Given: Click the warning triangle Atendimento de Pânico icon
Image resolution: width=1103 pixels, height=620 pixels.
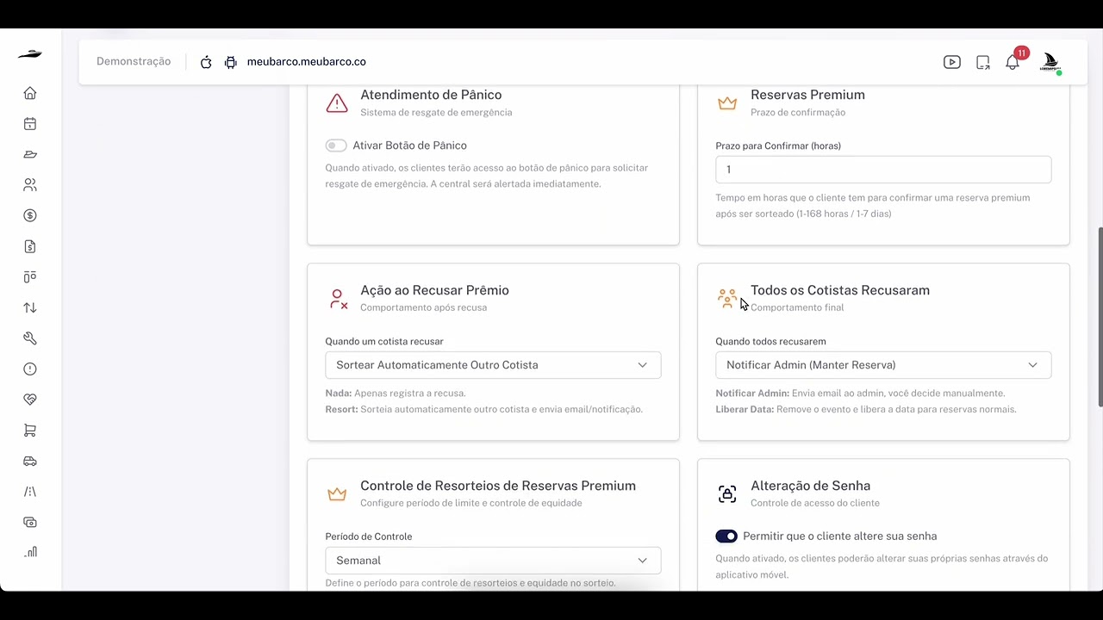Looking at the screenshot, I should click(337, 103).
